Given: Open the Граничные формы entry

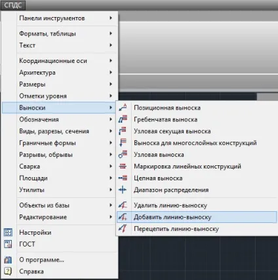Looking at the screenshot, I should [x=58, y=143].
